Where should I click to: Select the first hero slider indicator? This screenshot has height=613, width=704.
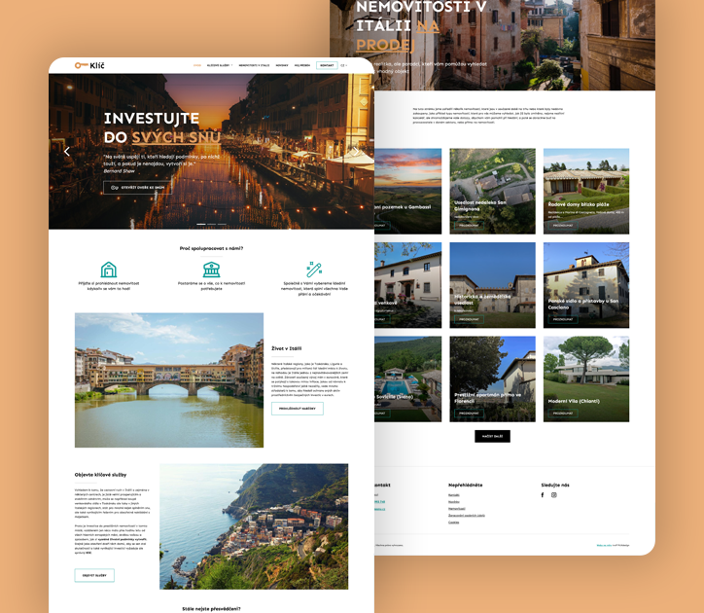200,225
